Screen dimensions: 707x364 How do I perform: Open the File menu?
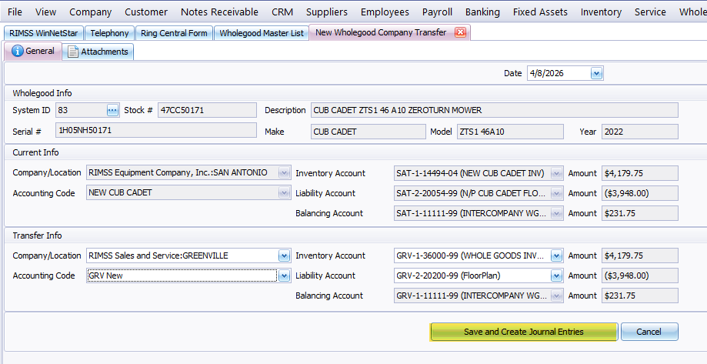click(15, 12)
